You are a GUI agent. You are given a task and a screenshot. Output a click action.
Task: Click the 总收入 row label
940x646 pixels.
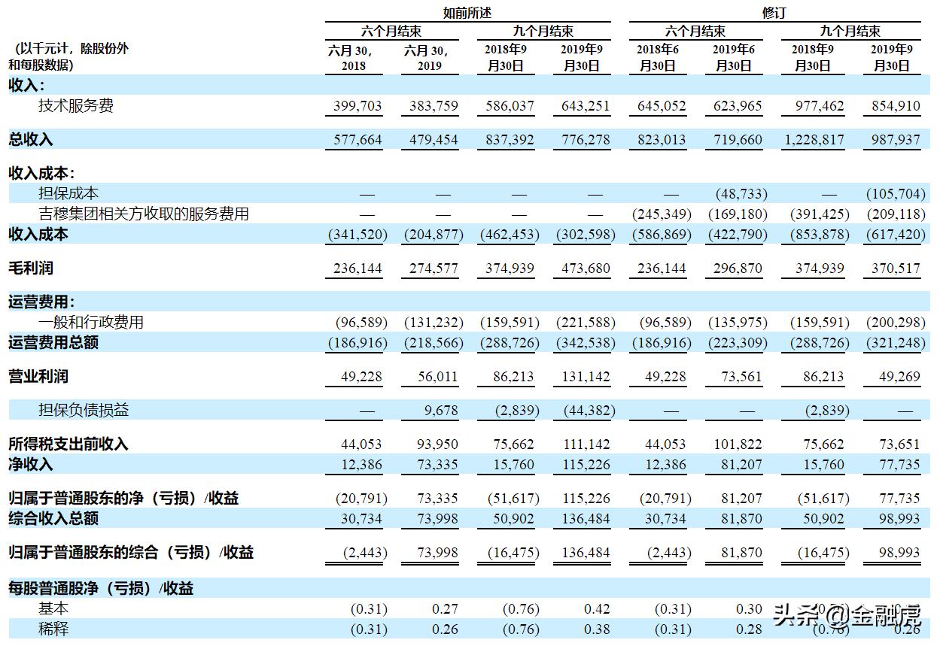(x=28, y=139)
